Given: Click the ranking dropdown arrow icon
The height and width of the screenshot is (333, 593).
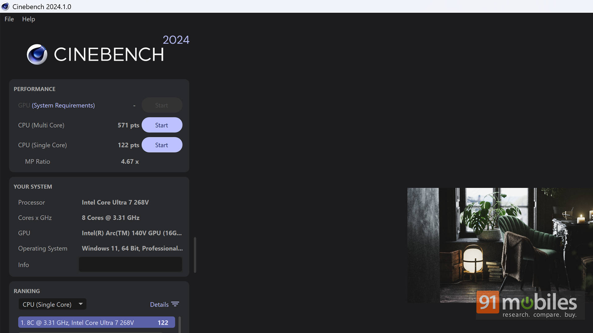Looking at the screenshot, I should click(81, 304).
